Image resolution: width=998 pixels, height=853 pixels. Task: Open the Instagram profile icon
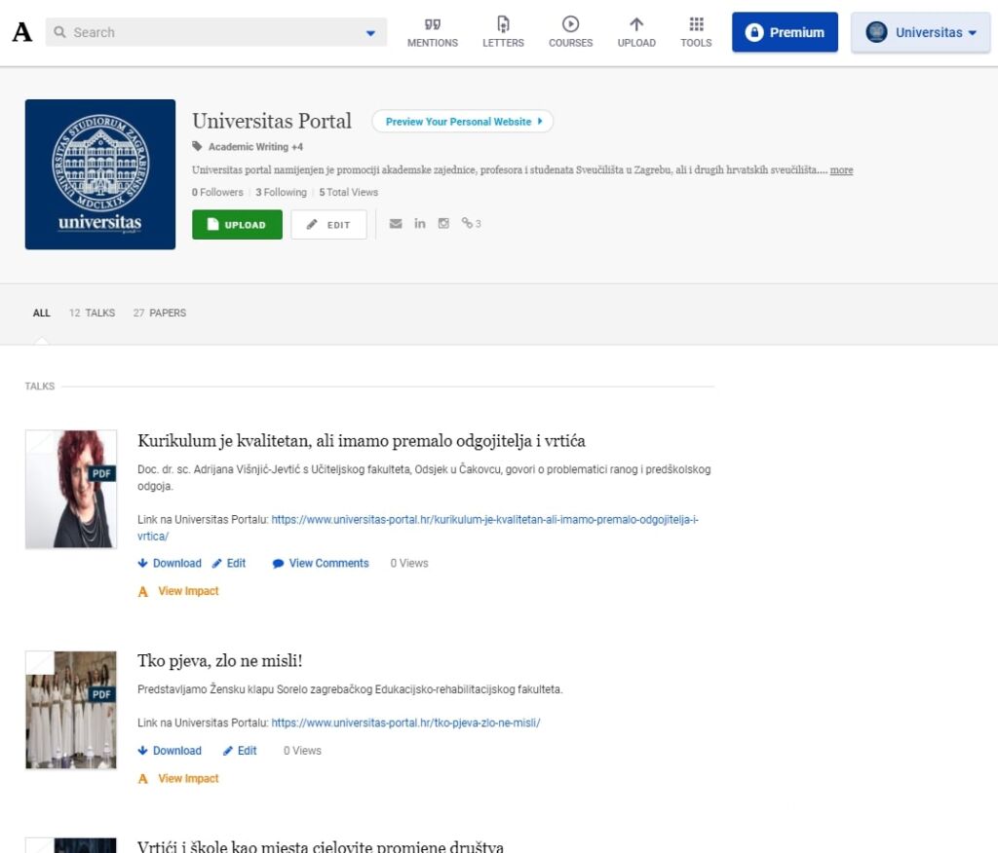443,223
